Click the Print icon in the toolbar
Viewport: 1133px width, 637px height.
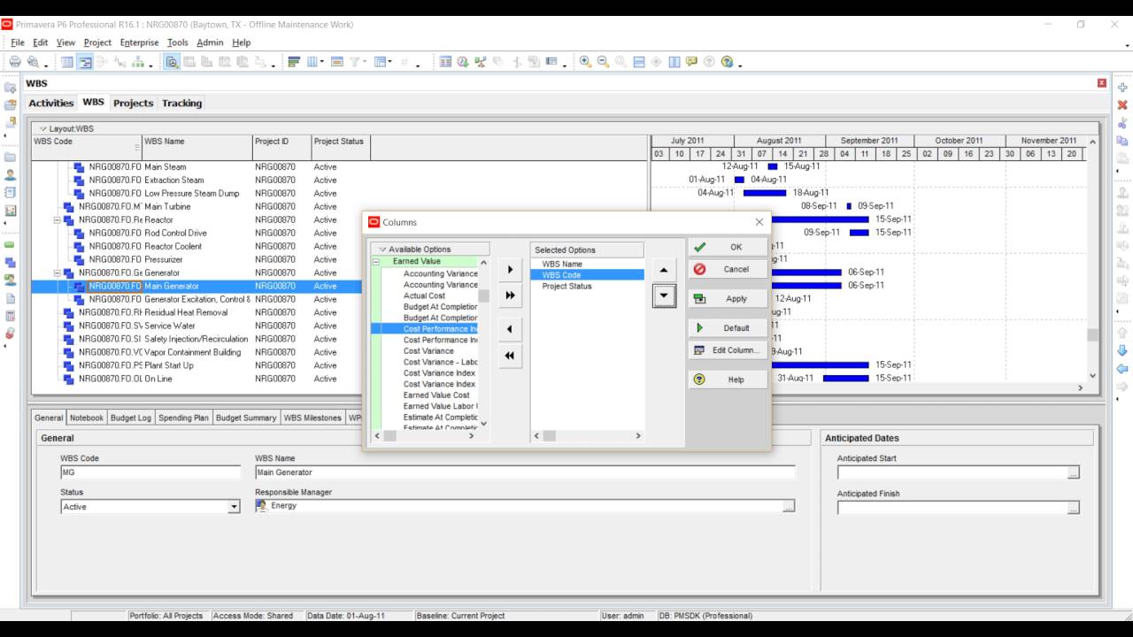[15, 62]
